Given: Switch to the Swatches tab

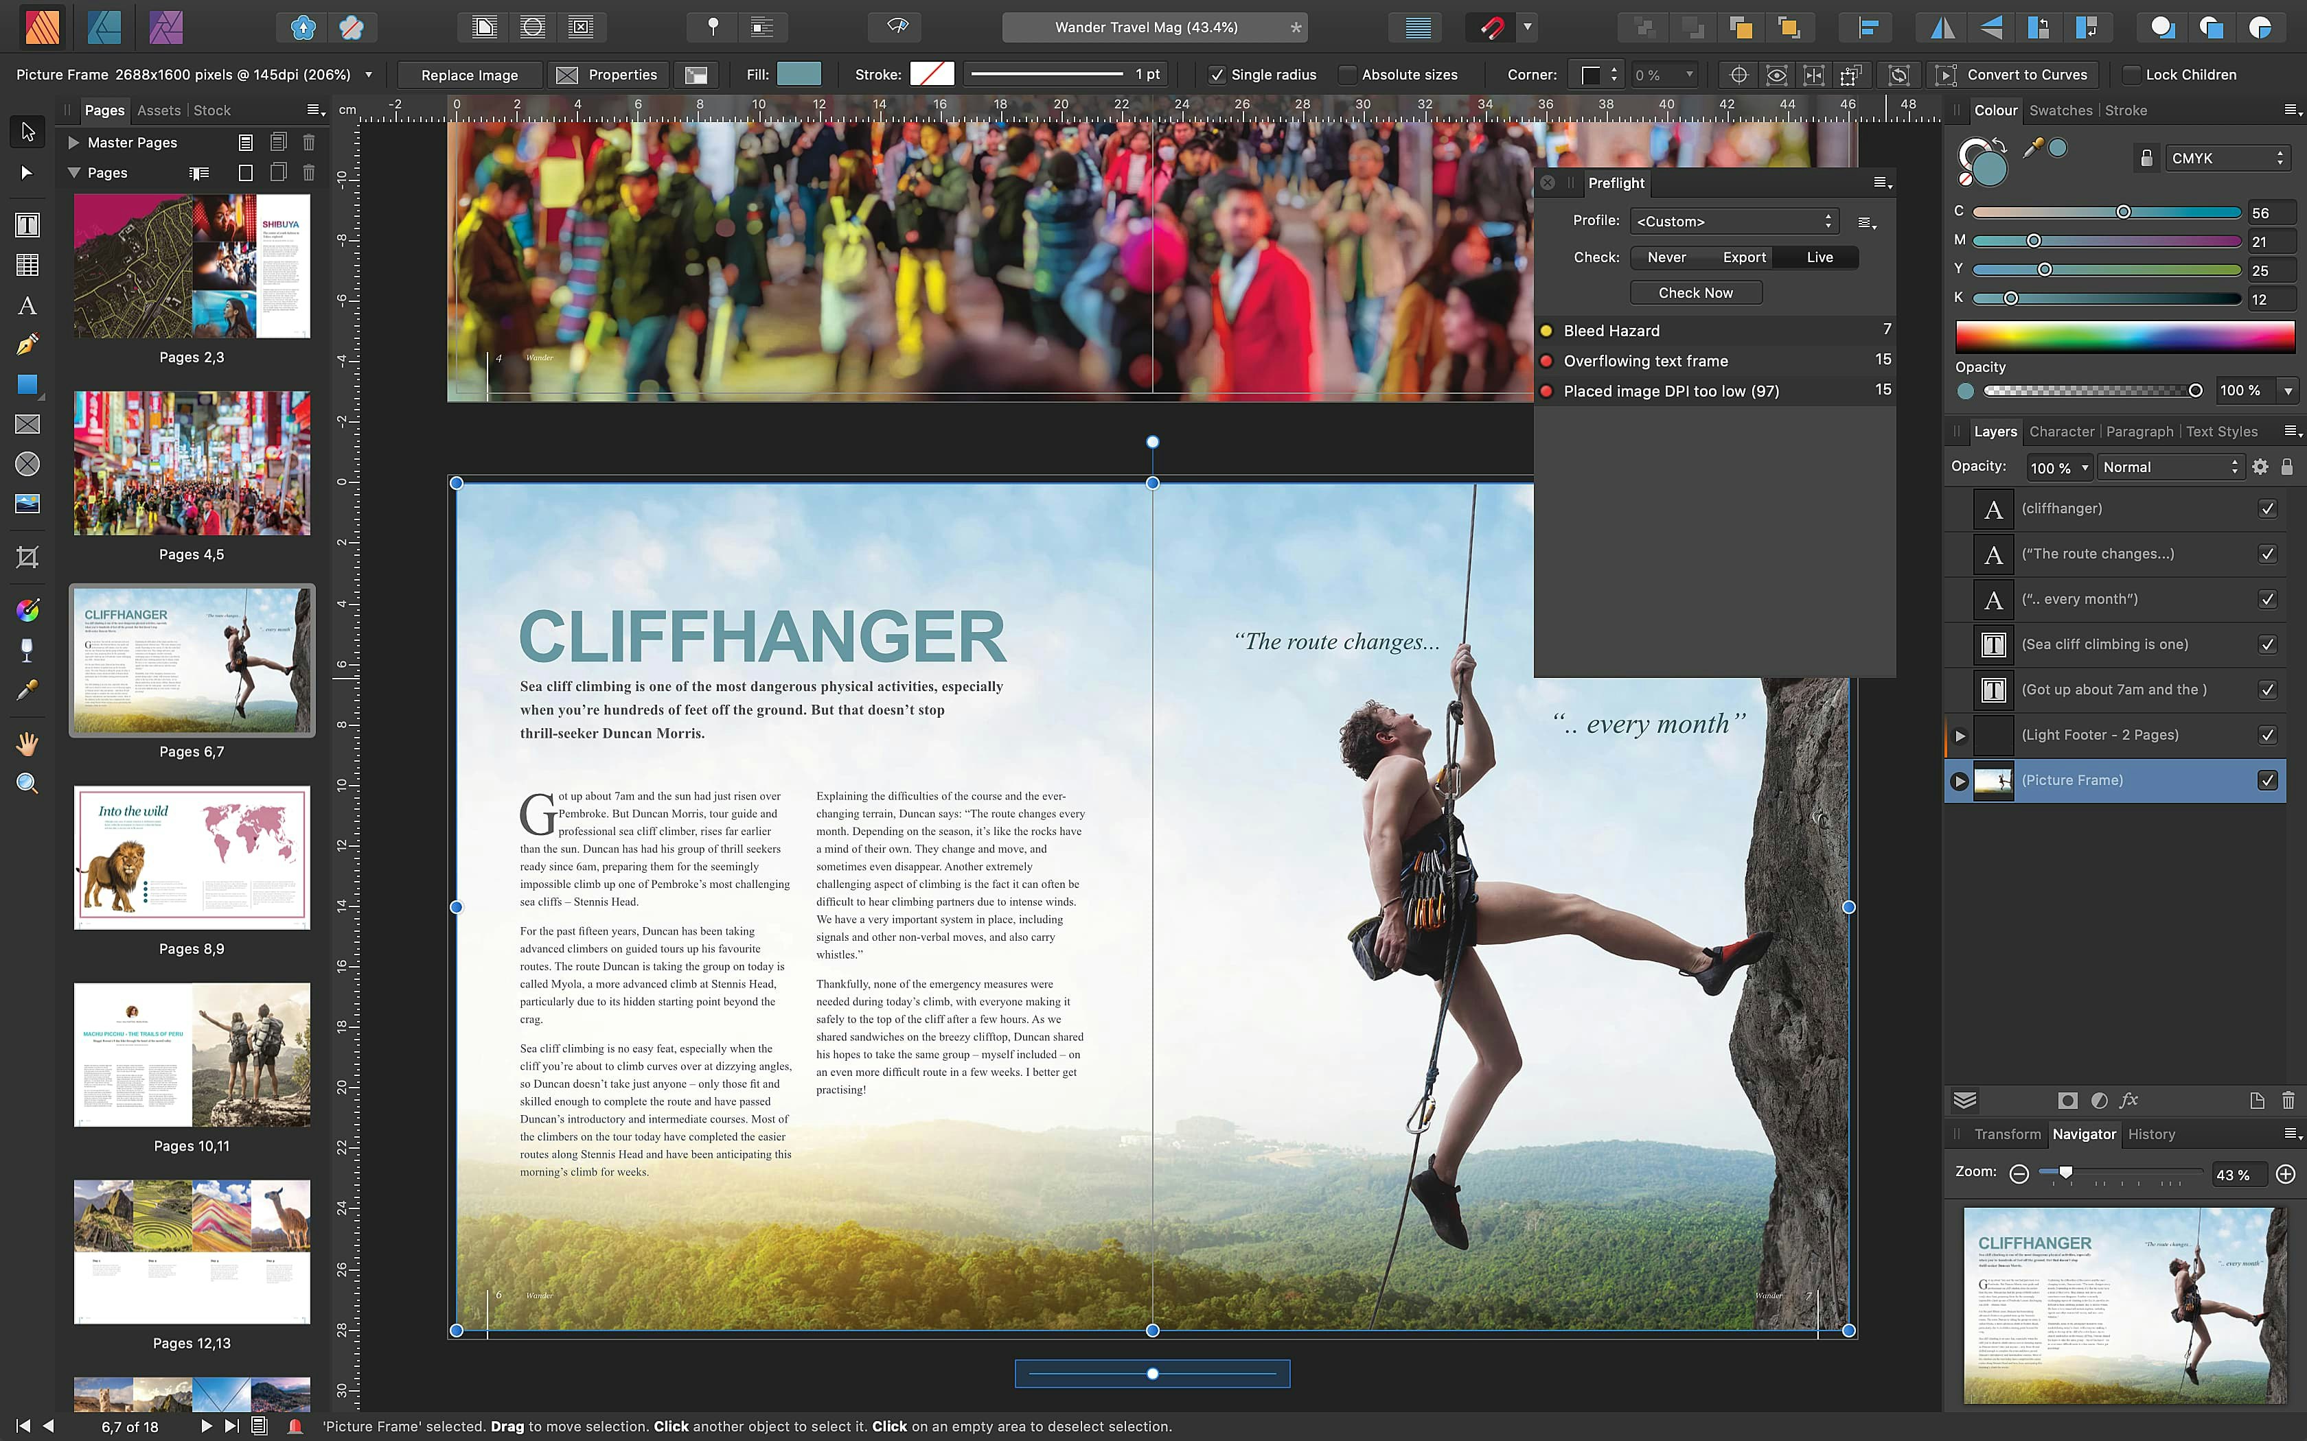Looking at the screenshot, I should click(2060, 110).
